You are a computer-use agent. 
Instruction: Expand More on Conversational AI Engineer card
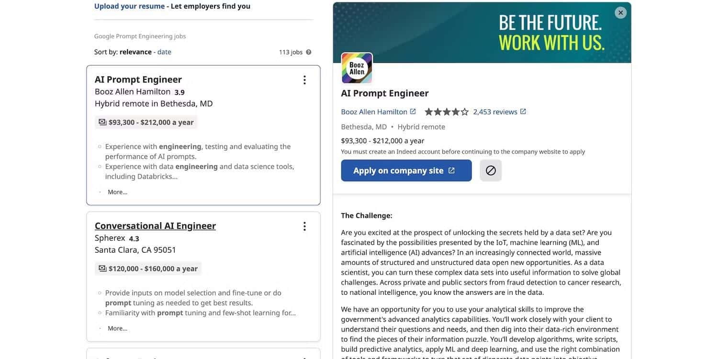[117, 328]
